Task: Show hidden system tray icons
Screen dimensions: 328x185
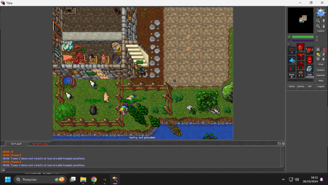Action: click(283, 179)
